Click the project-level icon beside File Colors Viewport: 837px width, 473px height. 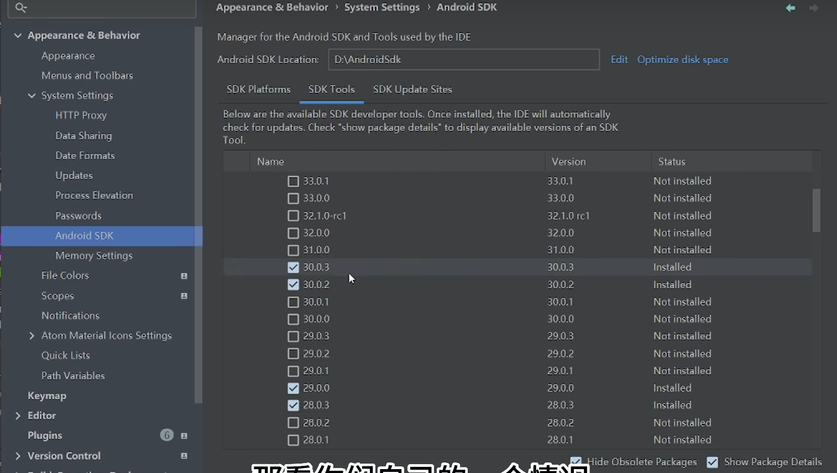[x=184, y=276]
